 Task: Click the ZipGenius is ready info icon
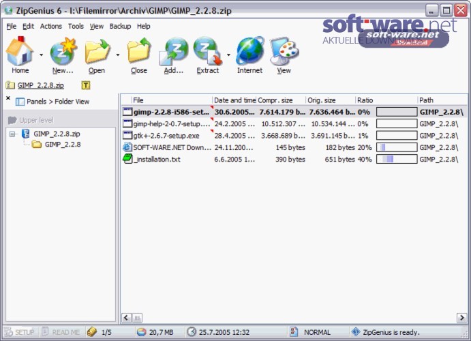click(x=356, y=332)
